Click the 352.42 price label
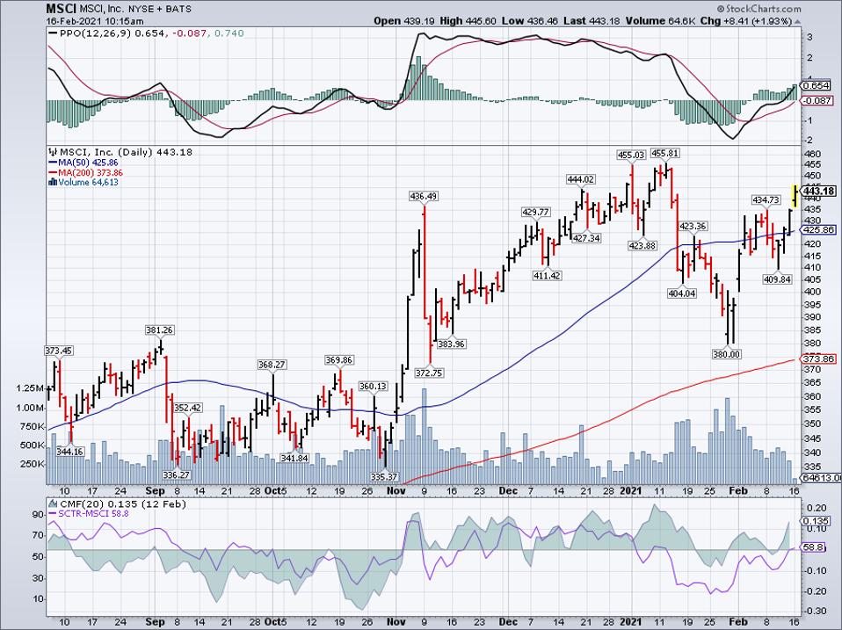 tap(188, 408)
